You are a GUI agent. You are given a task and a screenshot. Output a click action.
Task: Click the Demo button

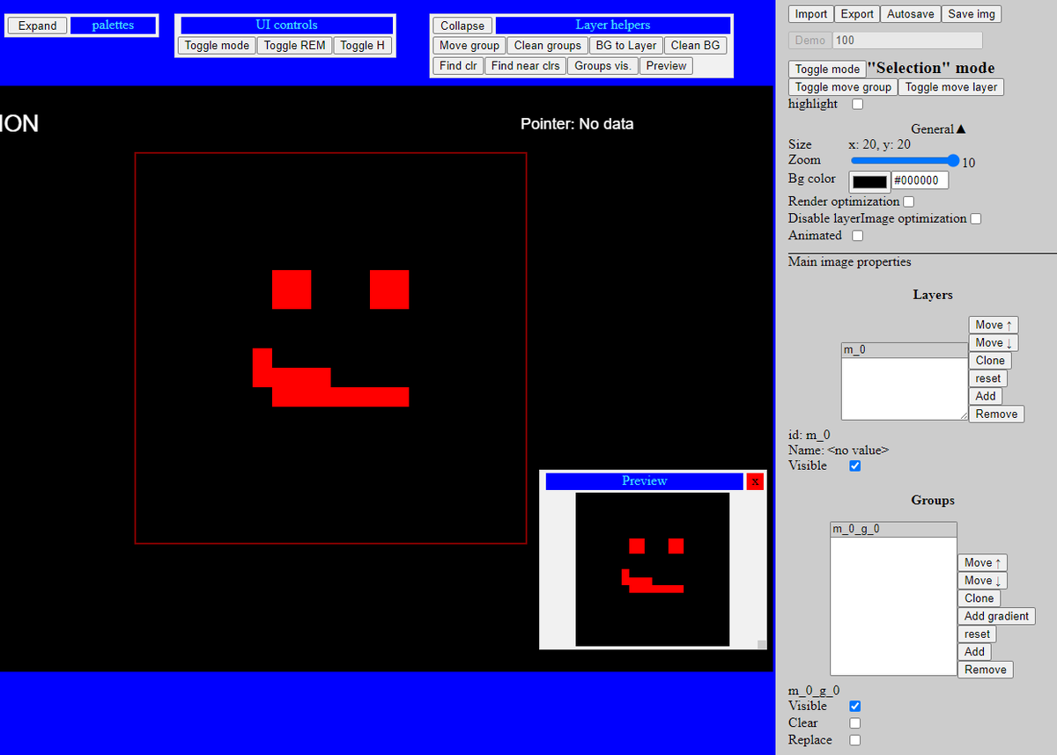pyautogui.click(x=809, y=40)
